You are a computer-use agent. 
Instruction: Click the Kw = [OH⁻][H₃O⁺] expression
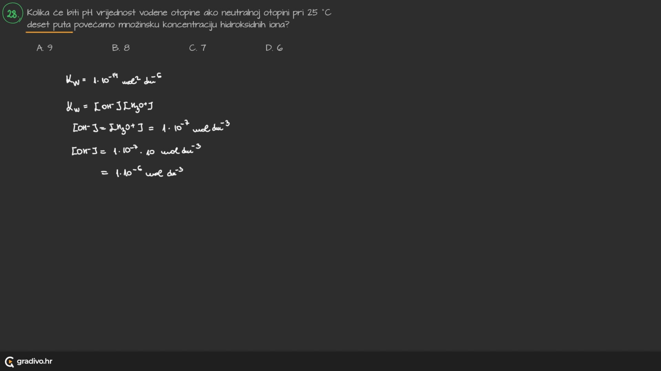tap(109, 106)
